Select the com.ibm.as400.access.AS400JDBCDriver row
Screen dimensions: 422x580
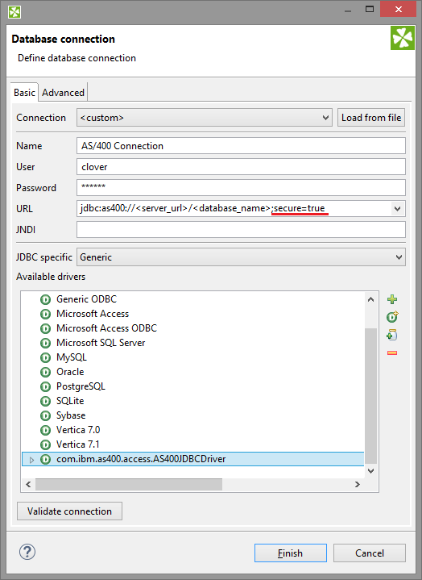tap(192, 460)
